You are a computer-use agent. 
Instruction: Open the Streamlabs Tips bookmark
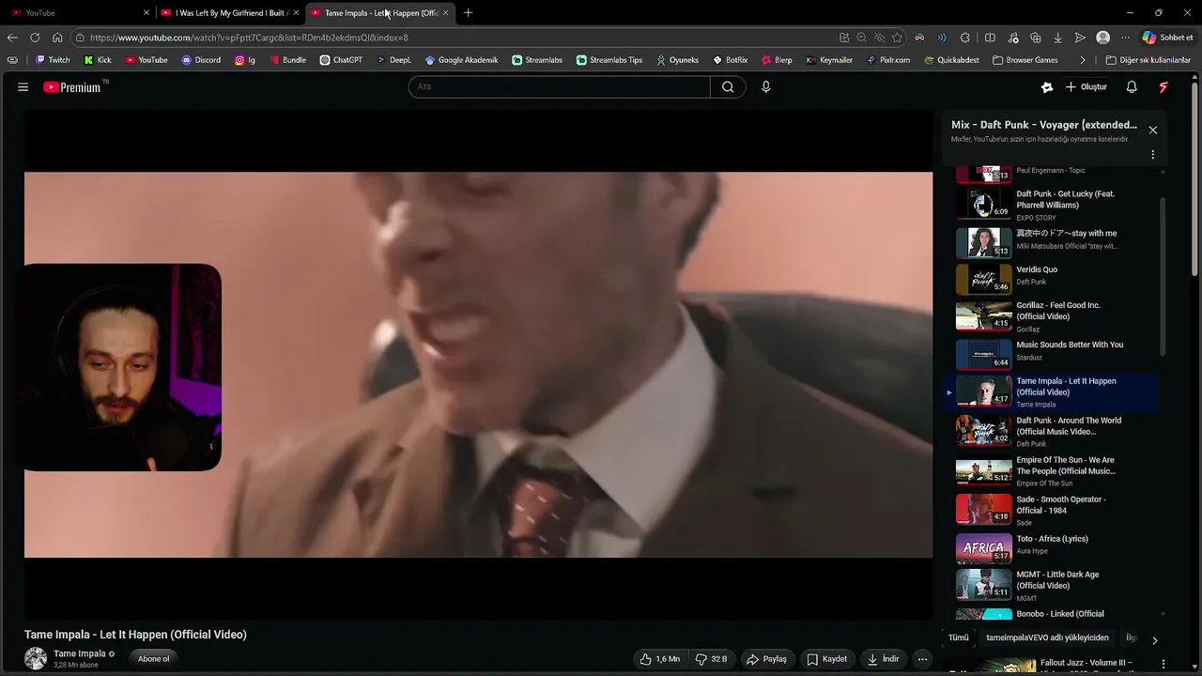(x=609, y=60)
